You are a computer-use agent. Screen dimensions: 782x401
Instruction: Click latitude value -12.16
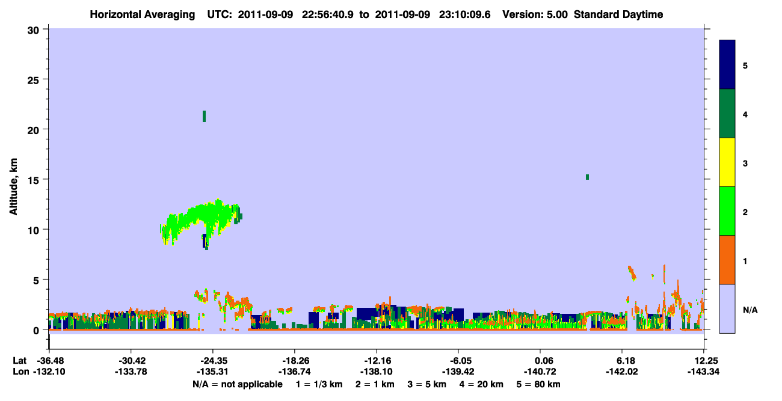(x=376, y=361)
